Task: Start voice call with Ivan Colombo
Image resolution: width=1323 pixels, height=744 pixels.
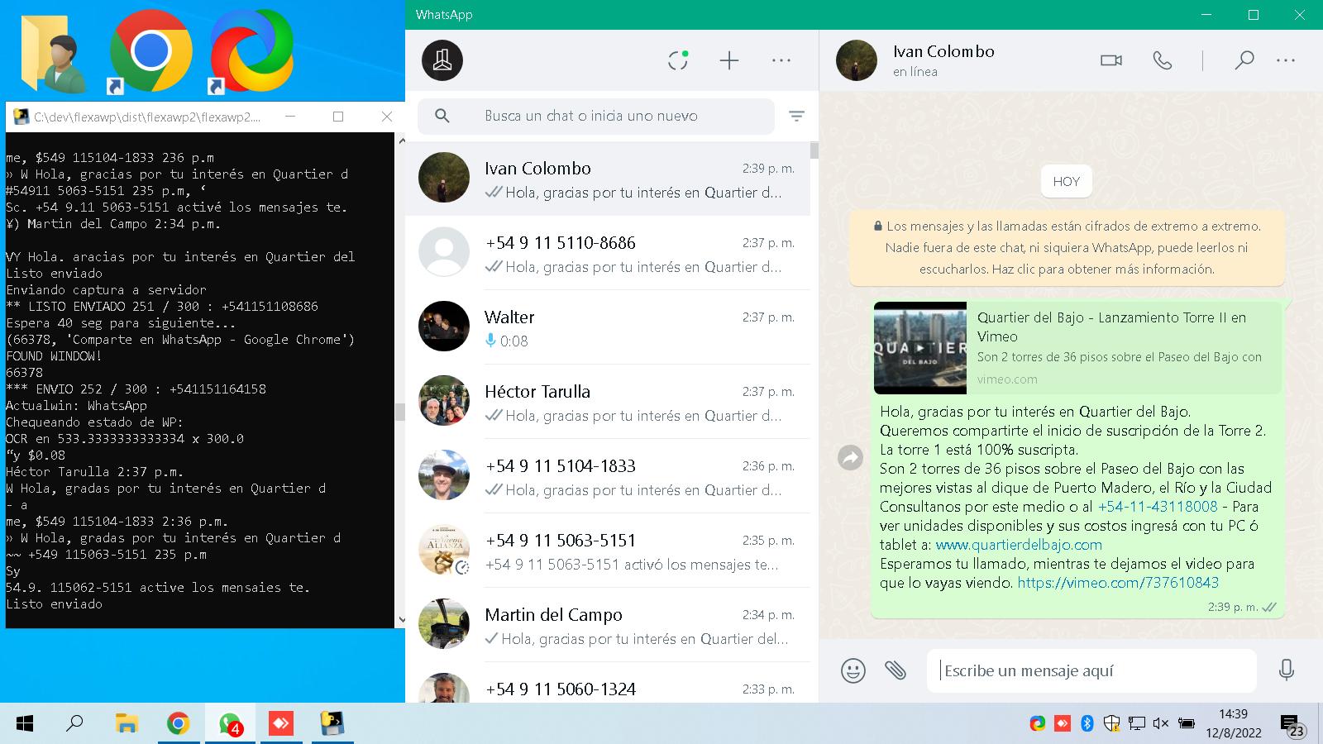Action: tap(1163, 60)
